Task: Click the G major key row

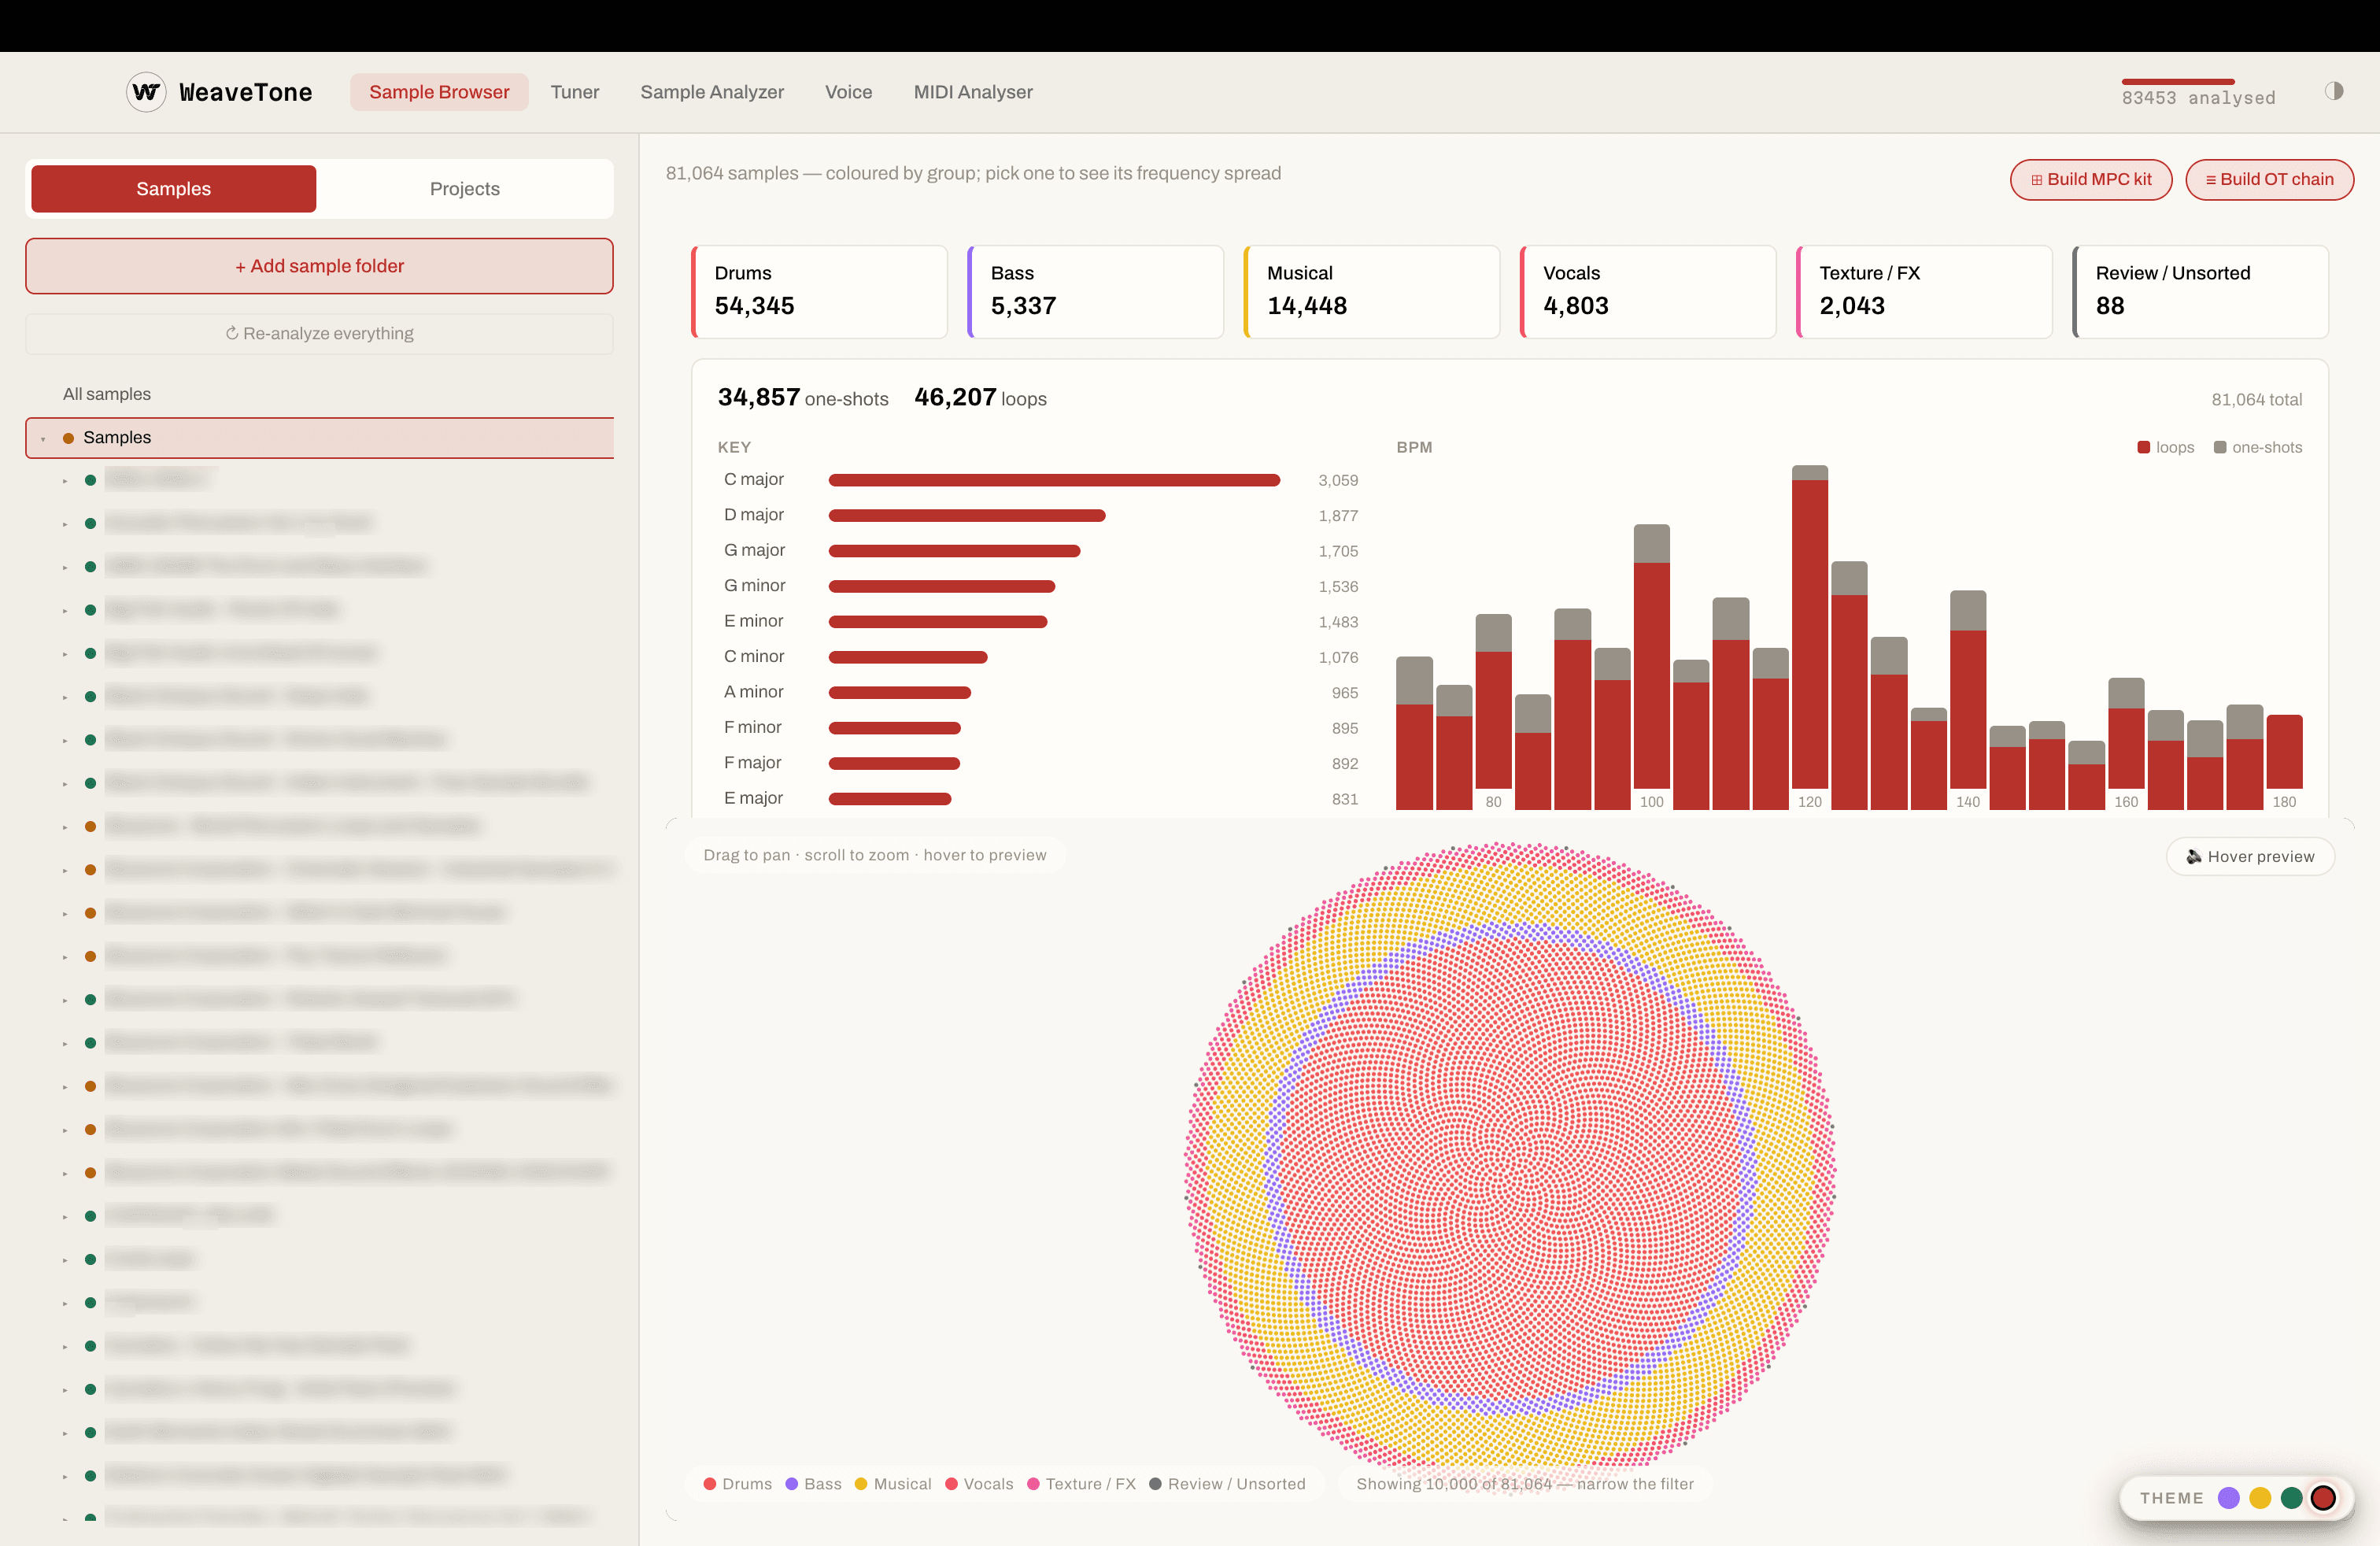Action: [1038, 551]
